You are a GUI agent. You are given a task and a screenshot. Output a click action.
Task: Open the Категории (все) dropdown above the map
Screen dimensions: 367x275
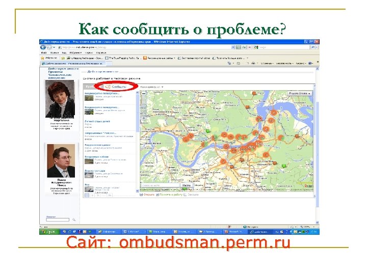(152, 87)
